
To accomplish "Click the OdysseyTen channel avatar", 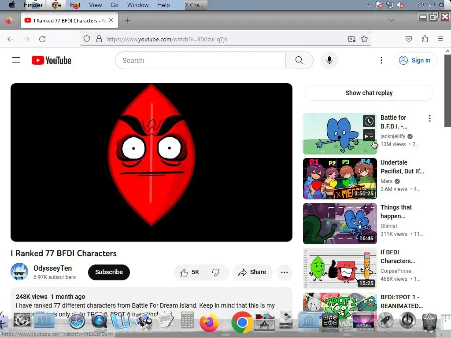I will [x=19, y=271].
